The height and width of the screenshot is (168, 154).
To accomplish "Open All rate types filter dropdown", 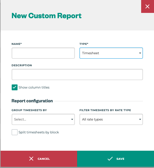I will coord(111,119).
